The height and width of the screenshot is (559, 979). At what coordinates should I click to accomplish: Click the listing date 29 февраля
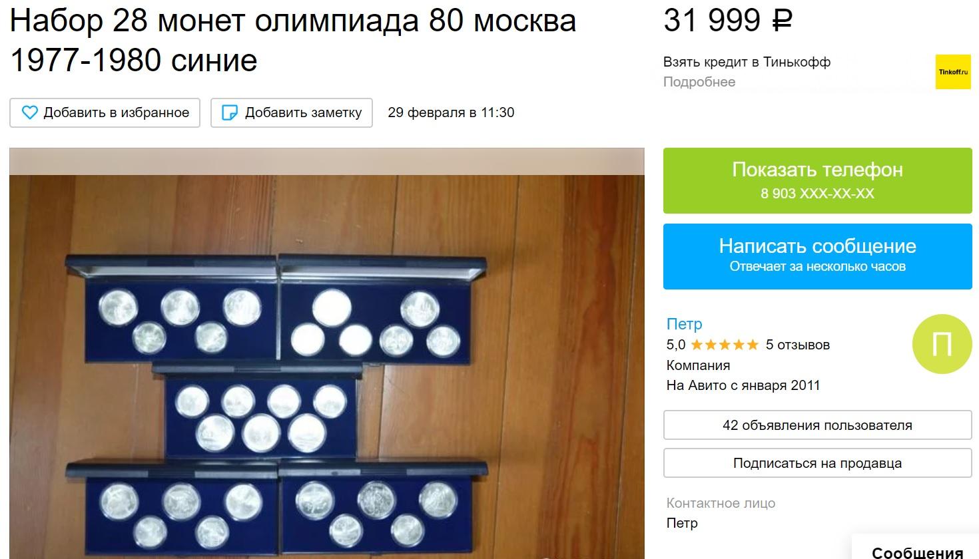451,112
